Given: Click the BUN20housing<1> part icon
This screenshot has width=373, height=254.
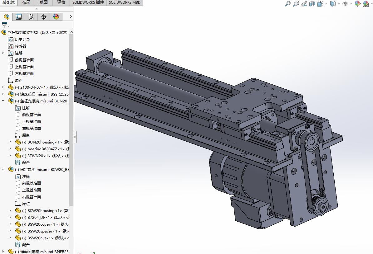Looking at the screenshot, I should coord(18,142).
